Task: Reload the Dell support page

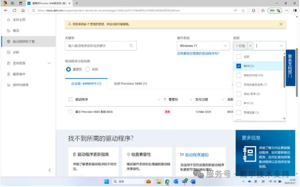Action: [x=15, y=11]
